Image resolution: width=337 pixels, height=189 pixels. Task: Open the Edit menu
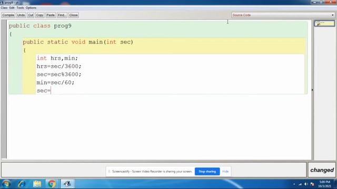[12, 8]
